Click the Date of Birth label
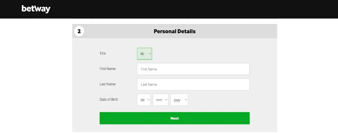The height and width of the screenshot is (133, 338). [109, 99]
